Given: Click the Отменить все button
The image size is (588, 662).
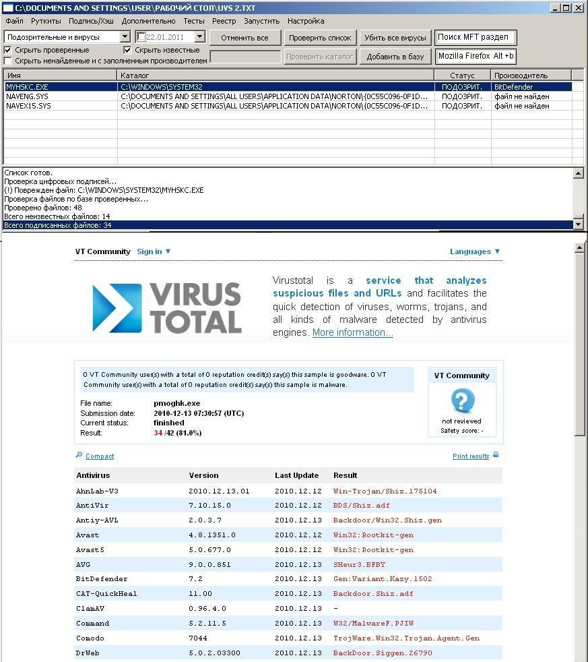Looking at the screenshot, I should coord(244,38).
